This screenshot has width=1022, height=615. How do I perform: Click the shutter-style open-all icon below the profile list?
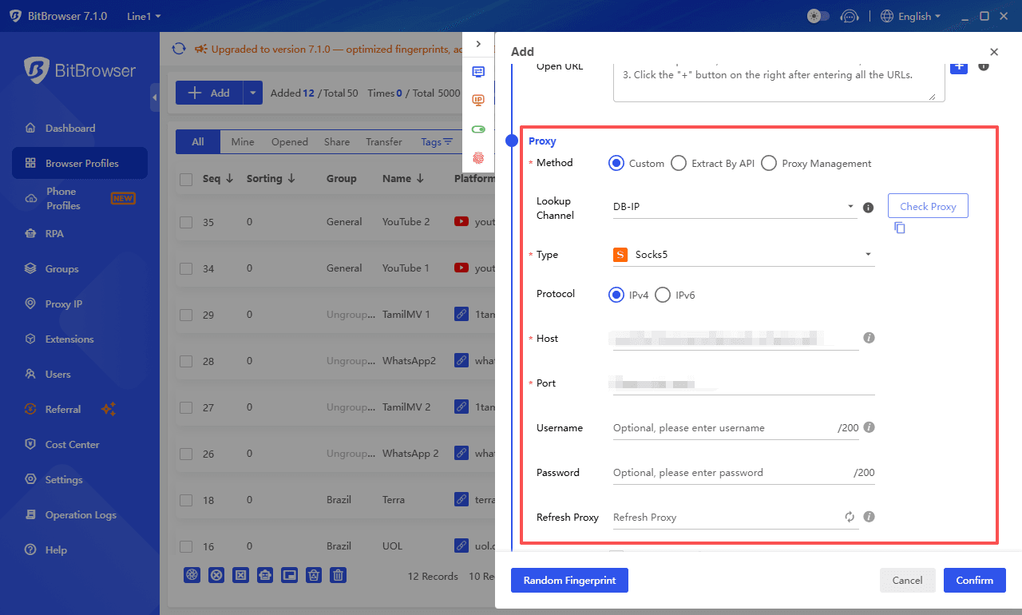[x=192, y=574]
